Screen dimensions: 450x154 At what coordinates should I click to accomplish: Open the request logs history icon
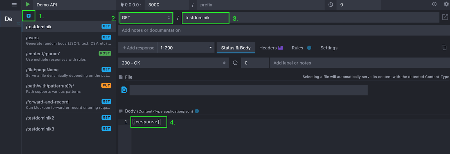point(434,4)
